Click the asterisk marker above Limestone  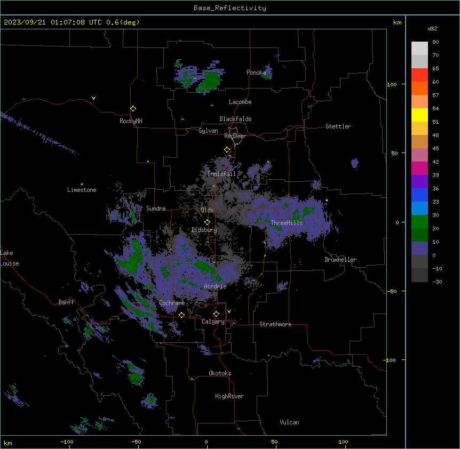[82, 185]
